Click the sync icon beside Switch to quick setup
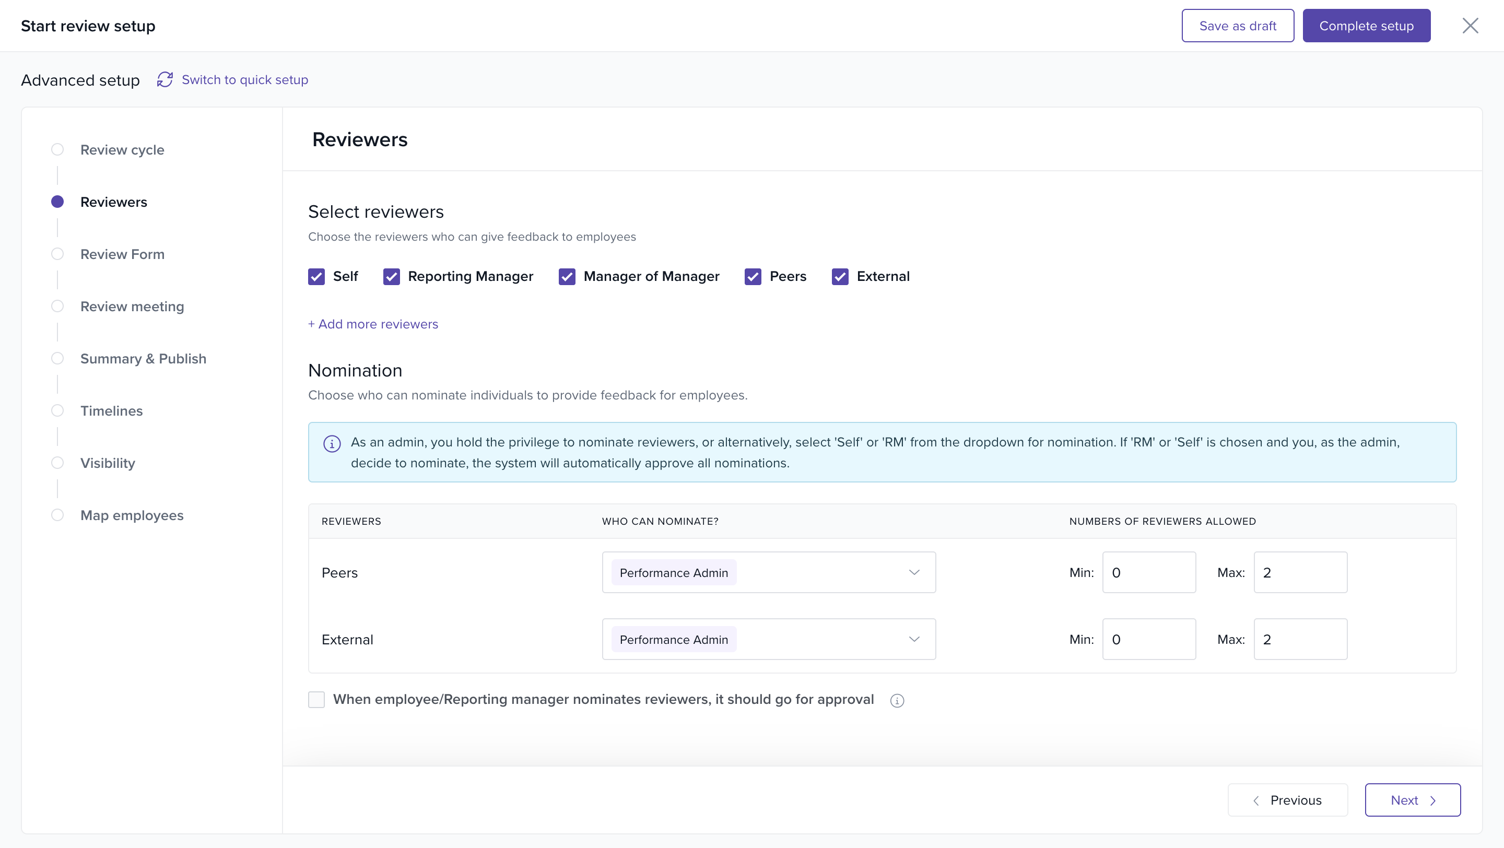The height and width of the screenshot is (848, 1504). tap(164, 79)
